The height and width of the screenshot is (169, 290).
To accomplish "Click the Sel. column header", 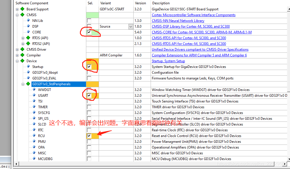I will (90, 3).
